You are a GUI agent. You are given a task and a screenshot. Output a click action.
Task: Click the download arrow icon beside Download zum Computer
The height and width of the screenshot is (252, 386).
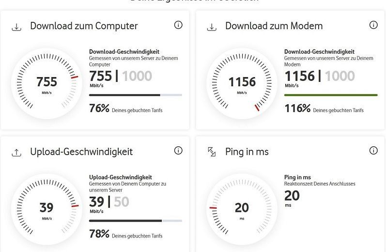click(x=16, y=27)
